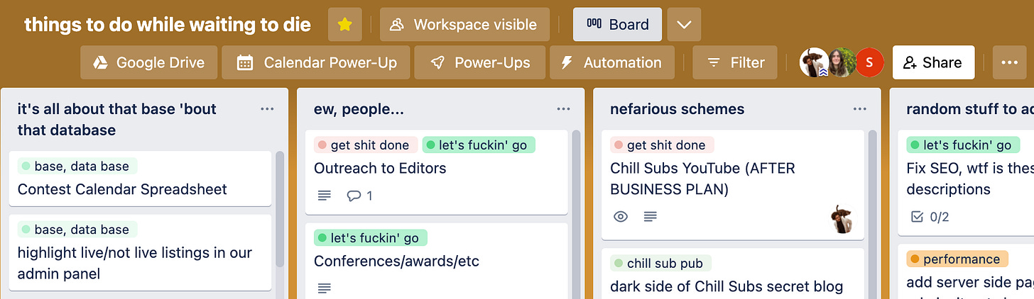Click "let's fuckin' go" label on Fix SEO card

963,145
